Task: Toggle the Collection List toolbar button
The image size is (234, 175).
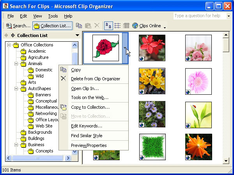Action: pyautogui.click(x=53, y=26)
